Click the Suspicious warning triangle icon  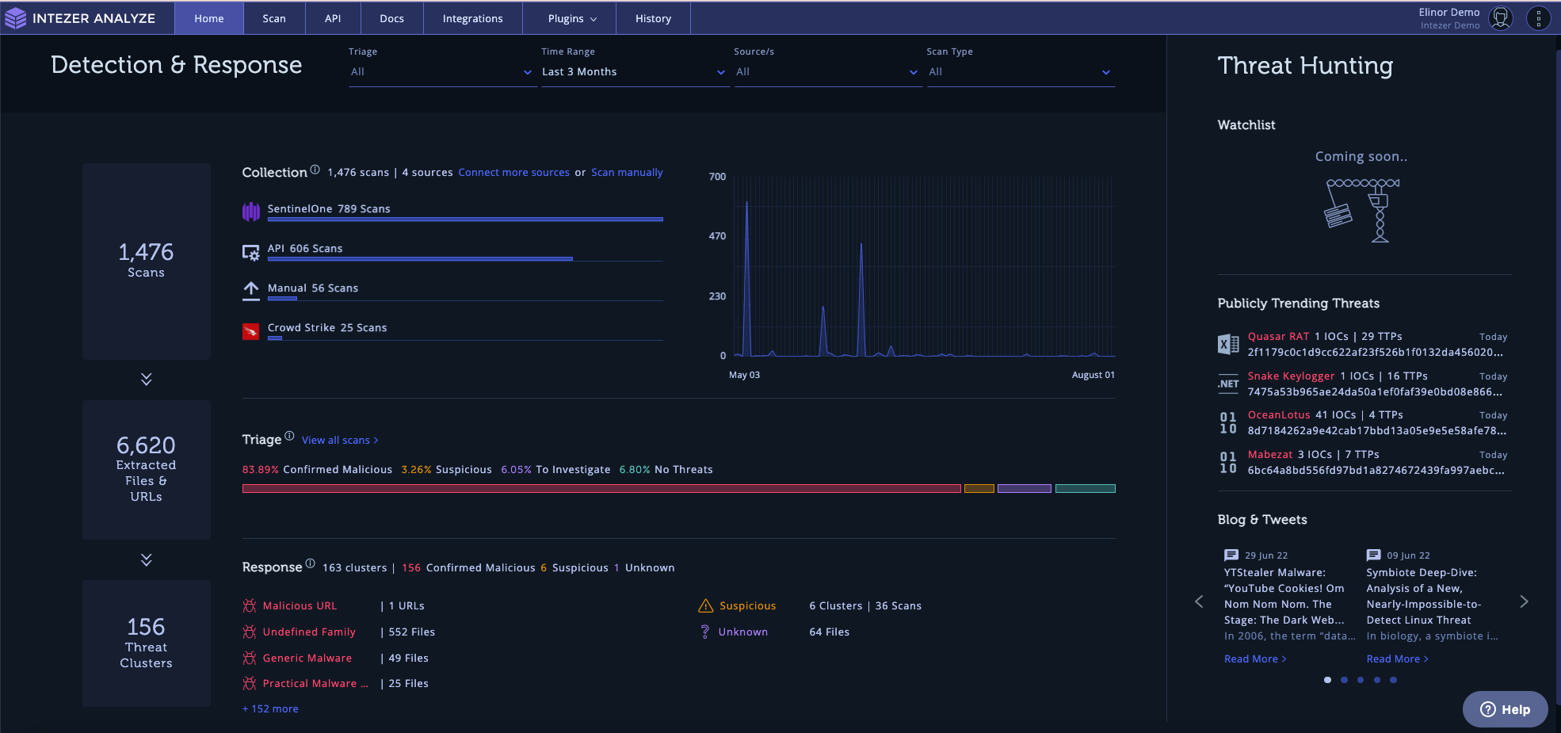(x=705, y=606)
